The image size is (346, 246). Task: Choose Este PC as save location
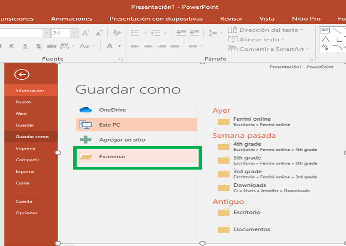(109, 125)
